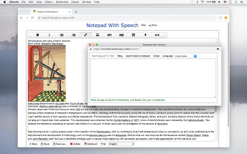Follow the Roger Bacon link
Screen dimensions: 247x154
point(194,135)
